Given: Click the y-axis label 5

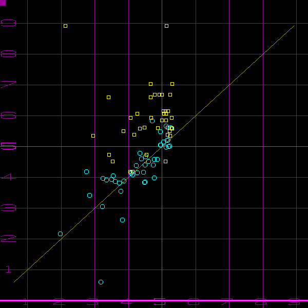Looking at the screenshot, I should (x=8, y=146).
